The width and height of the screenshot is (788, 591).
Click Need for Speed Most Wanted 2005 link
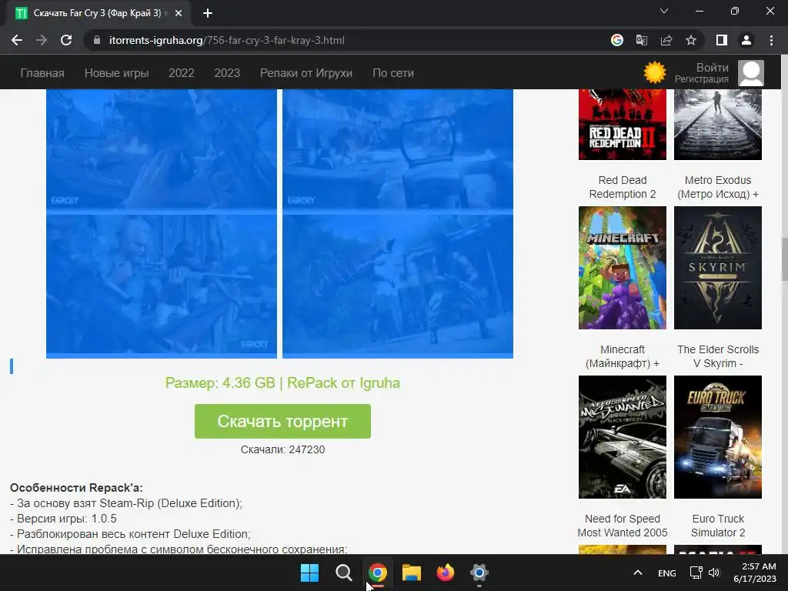pyautogui.click(x=622, y=526)
